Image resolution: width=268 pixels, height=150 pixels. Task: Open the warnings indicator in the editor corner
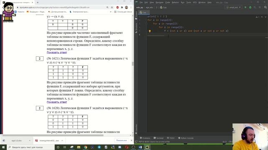[258, 17]
